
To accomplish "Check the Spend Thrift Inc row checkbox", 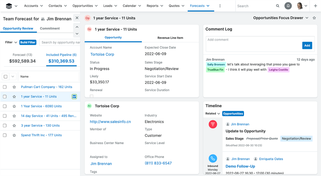I will (5, 135).
